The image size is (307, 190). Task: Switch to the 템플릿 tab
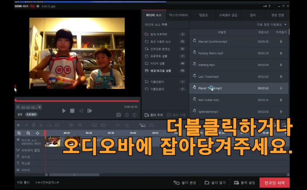pos(203,15)
